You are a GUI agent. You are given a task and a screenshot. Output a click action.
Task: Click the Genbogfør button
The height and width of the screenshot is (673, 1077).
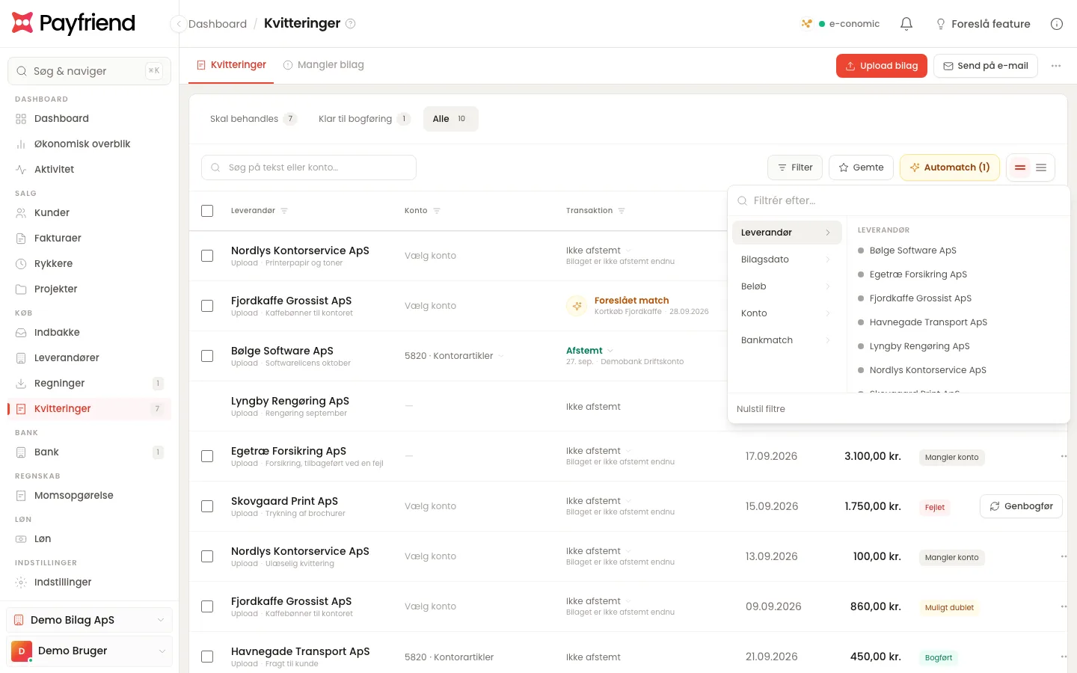pos(1021,506)
